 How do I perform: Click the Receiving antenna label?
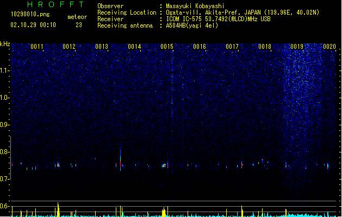tap(125, 25)
